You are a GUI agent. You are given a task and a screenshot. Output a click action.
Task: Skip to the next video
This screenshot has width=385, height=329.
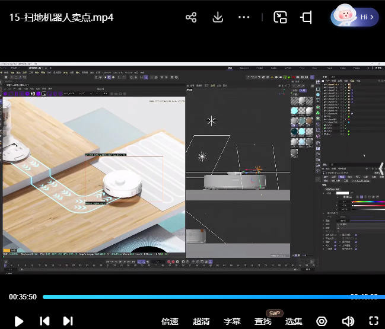(x=68, y=321)
